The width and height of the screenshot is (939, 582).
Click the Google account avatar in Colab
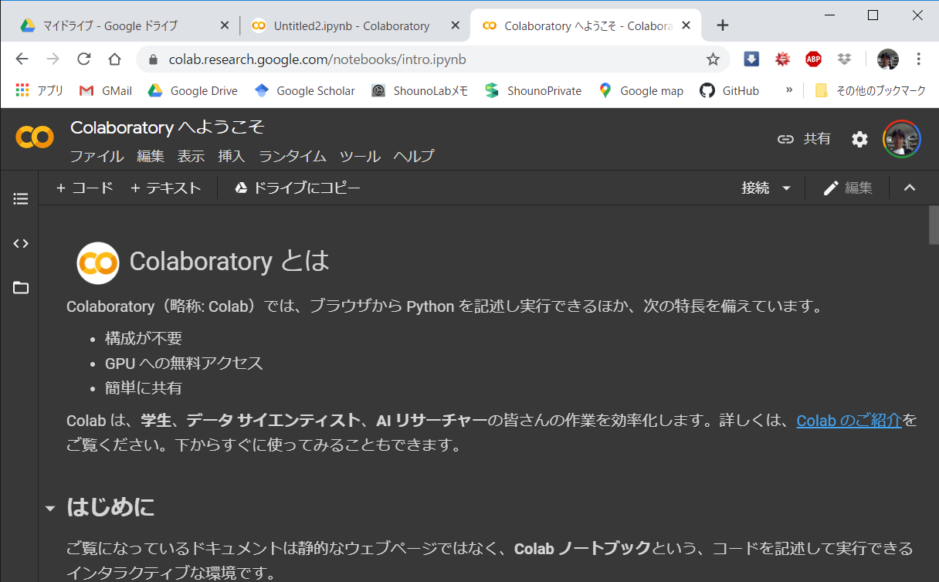pos(902,139)
